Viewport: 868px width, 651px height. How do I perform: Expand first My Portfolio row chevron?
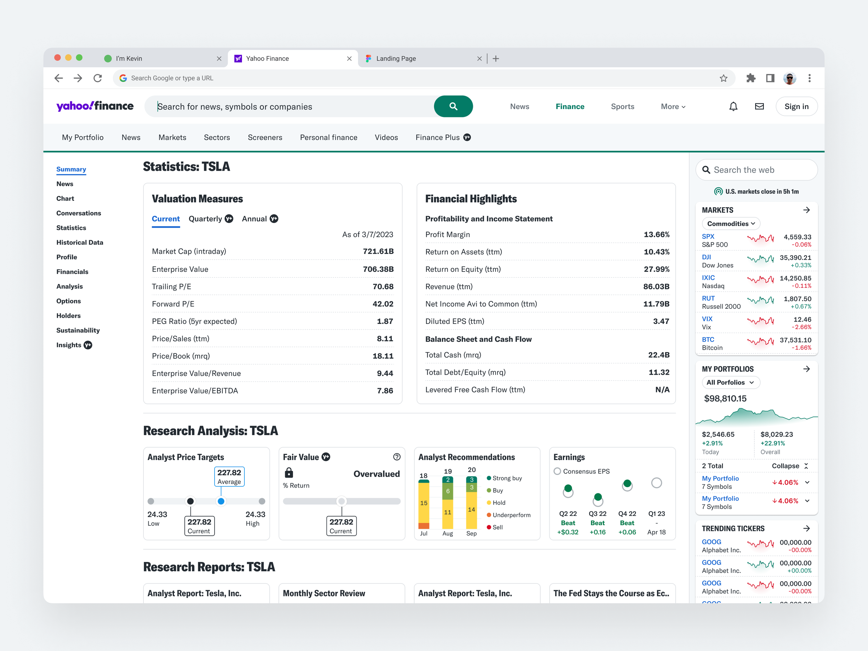(x=807, y=482)
